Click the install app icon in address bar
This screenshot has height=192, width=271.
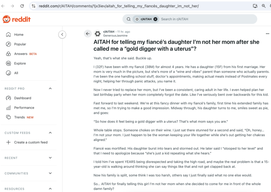click(255, 6)
